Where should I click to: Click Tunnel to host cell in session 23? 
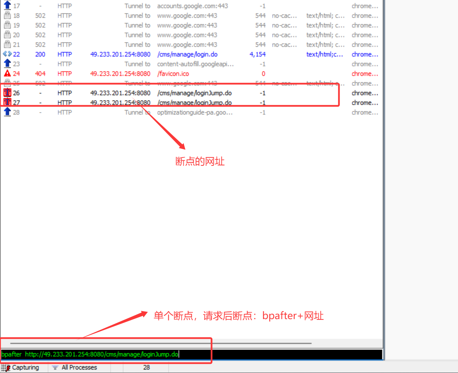[137, 64]
